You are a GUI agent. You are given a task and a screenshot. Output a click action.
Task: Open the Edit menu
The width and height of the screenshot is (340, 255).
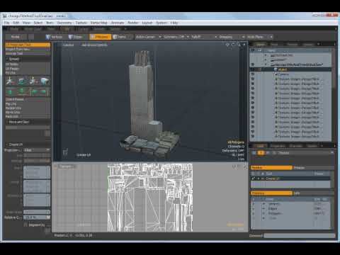[x=16, y=23]
